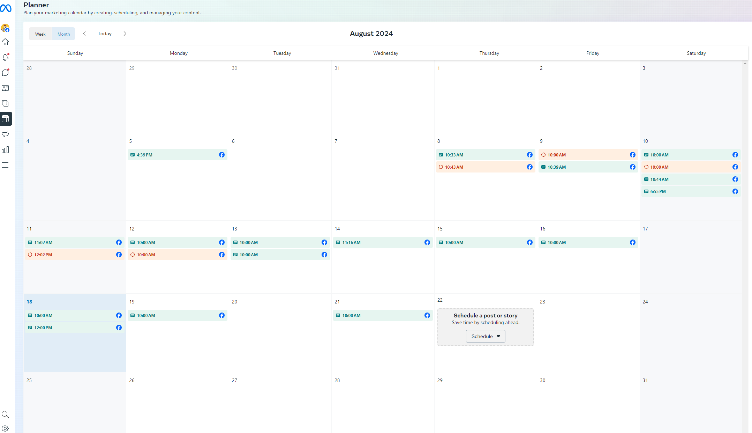Go to next month arrow
This screenshot has width=752, height=433.
click(x=125, y=34)
